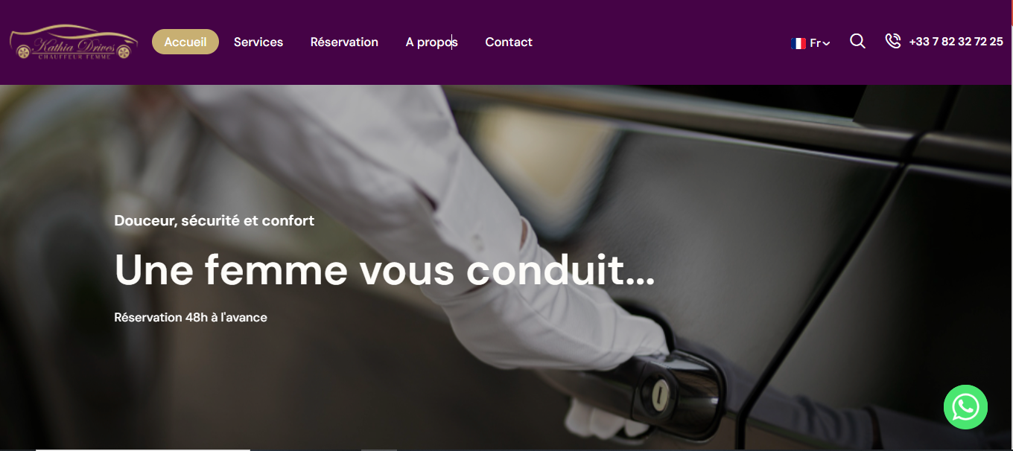1013x451 pixels.
Task: Open WhatsApp chat floating button
Action: (965, 406)
